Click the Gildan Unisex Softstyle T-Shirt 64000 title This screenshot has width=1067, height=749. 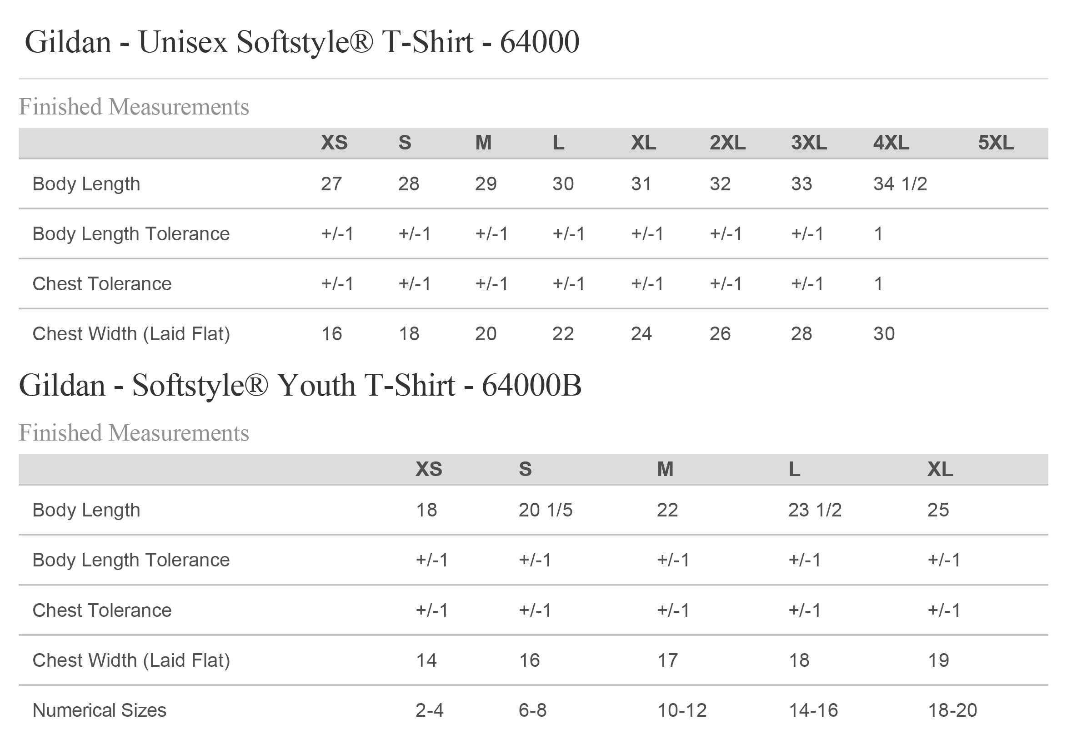(302, 42)
